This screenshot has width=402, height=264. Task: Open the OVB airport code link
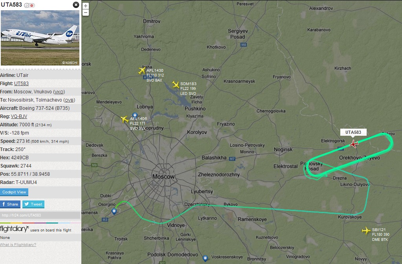tap(69, 100)
